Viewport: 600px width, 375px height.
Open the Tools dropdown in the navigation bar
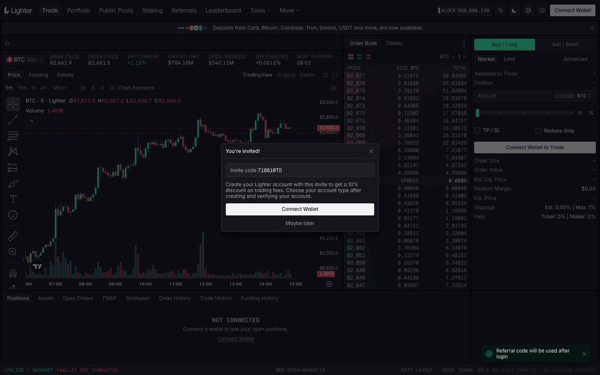click(x=260, y=10)
